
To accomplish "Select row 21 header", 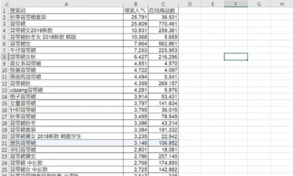I will click(x=5, y=143).
